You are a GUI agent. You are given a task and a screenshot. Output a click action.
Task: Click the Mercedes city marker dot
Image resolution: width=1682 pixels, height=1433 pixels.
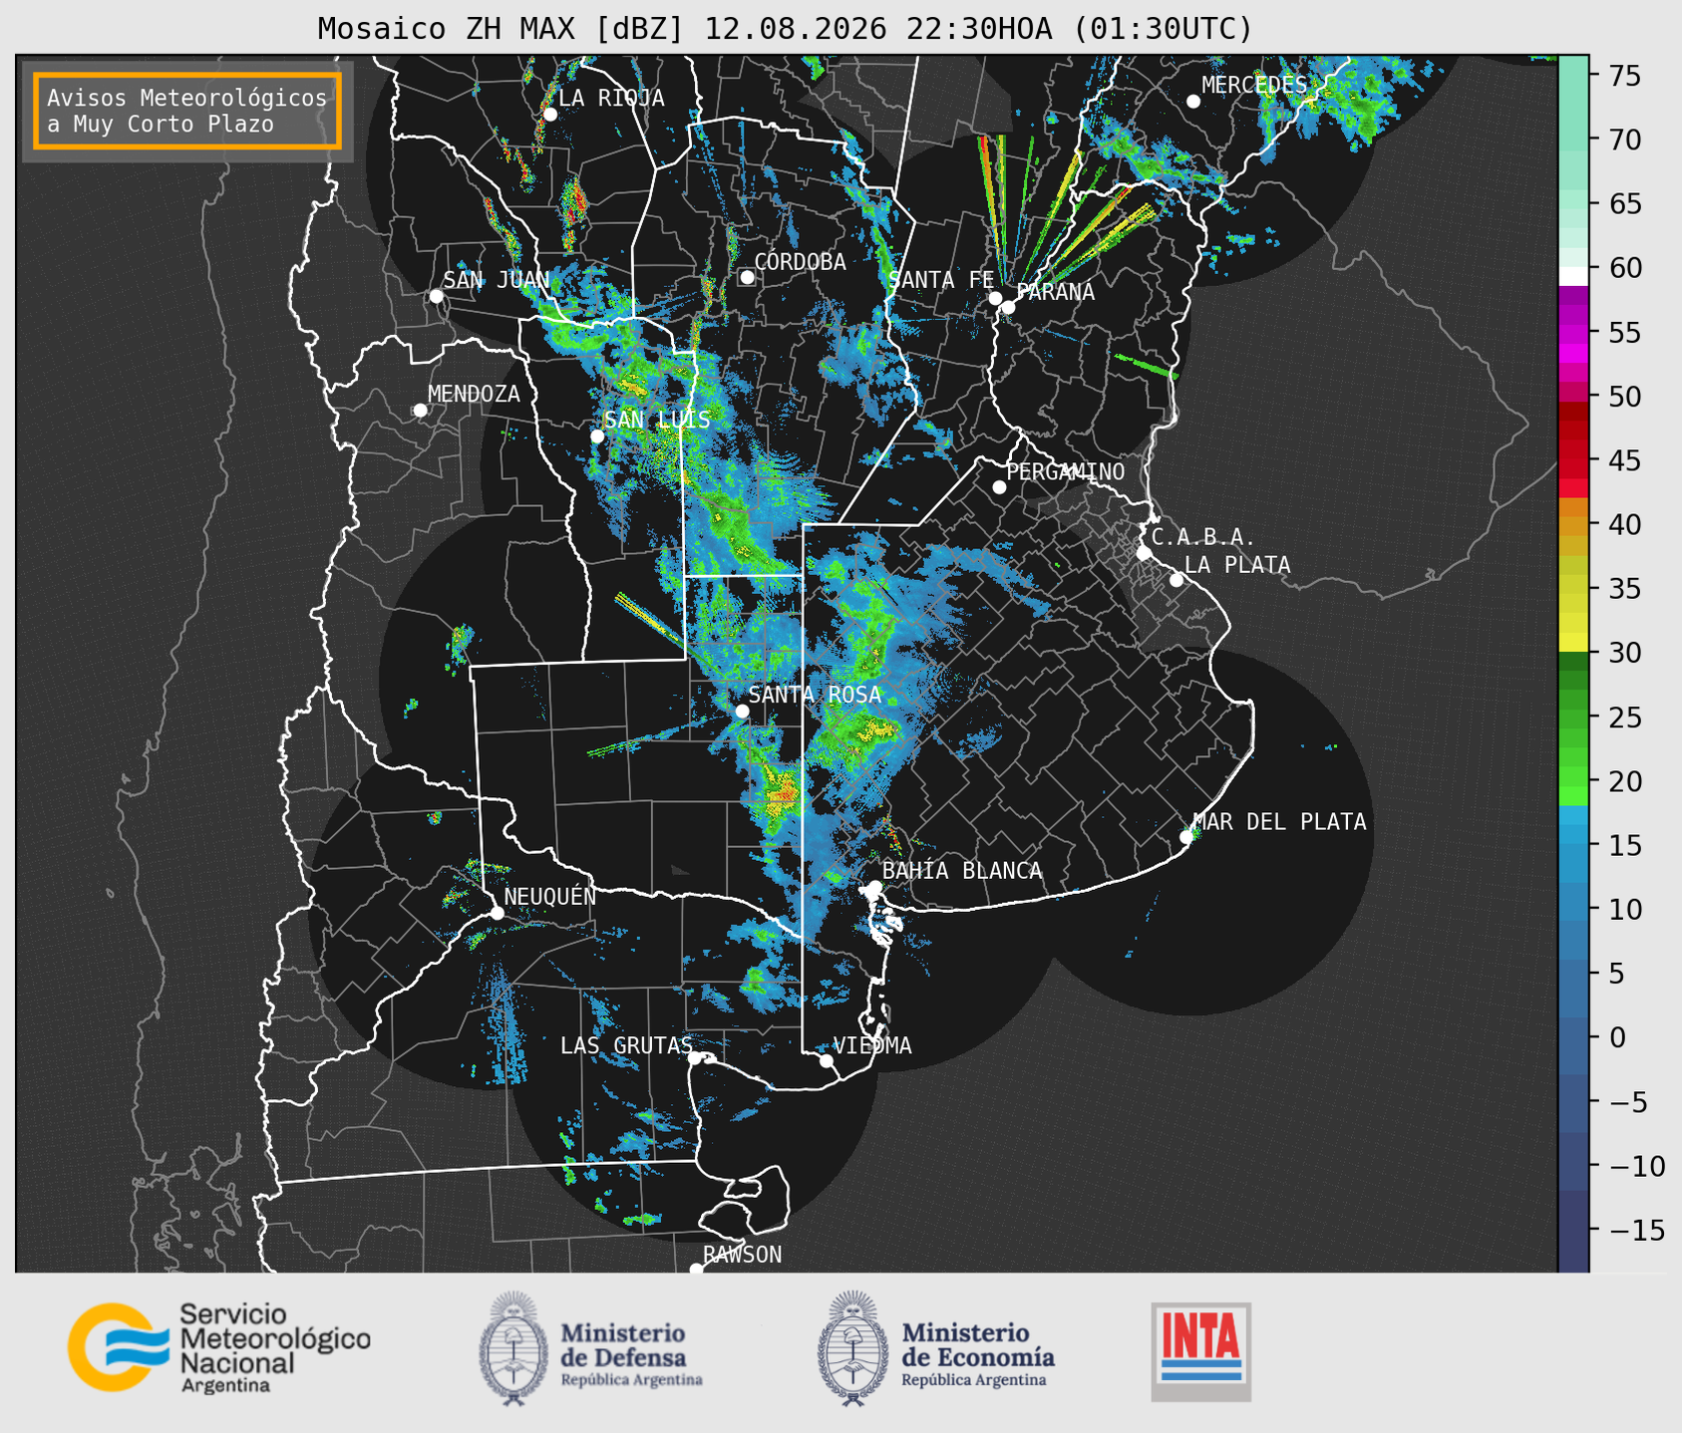[1192, 102]
